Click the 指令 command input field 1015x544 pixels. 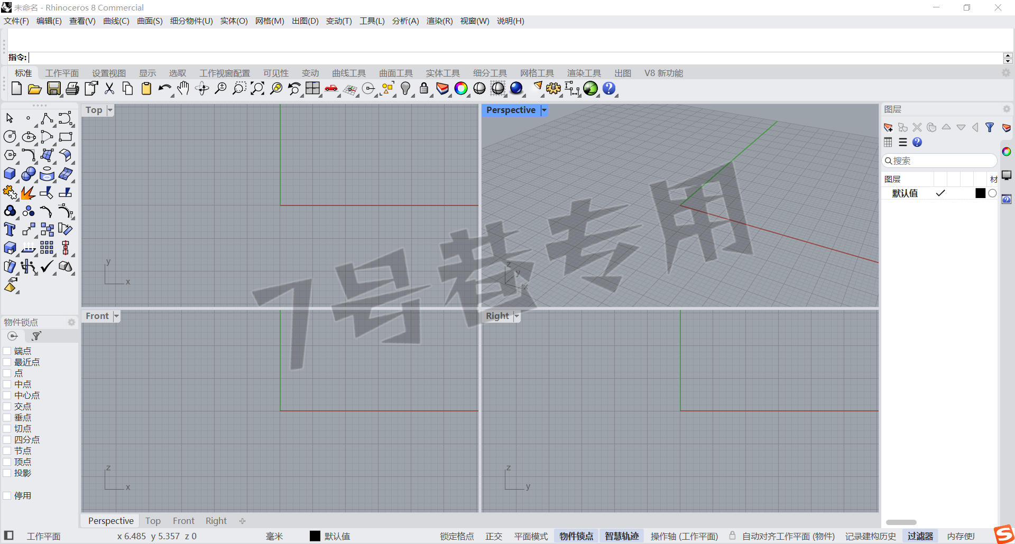515,58
